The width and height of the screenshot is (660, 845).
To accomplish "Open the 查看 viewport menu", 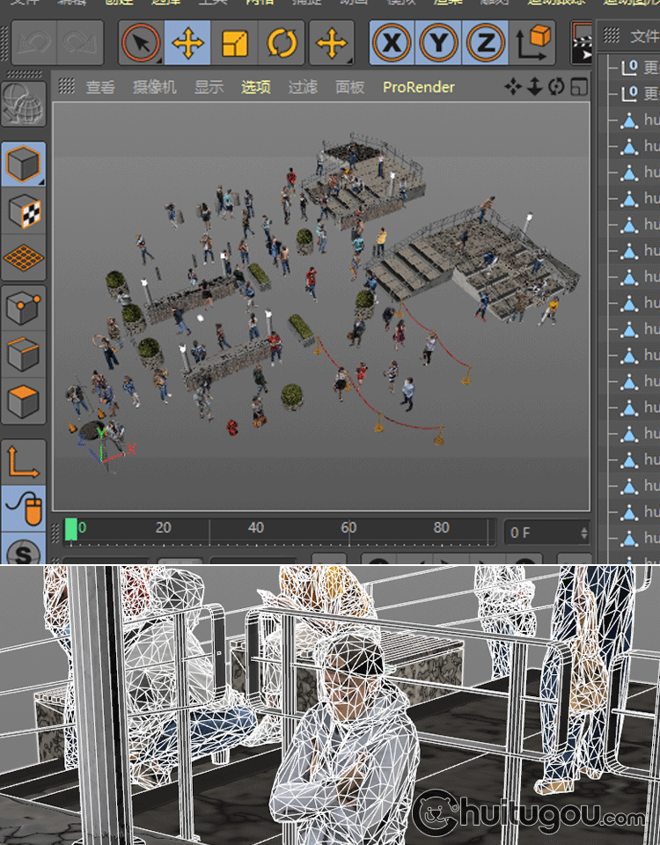I will point(100,87).
